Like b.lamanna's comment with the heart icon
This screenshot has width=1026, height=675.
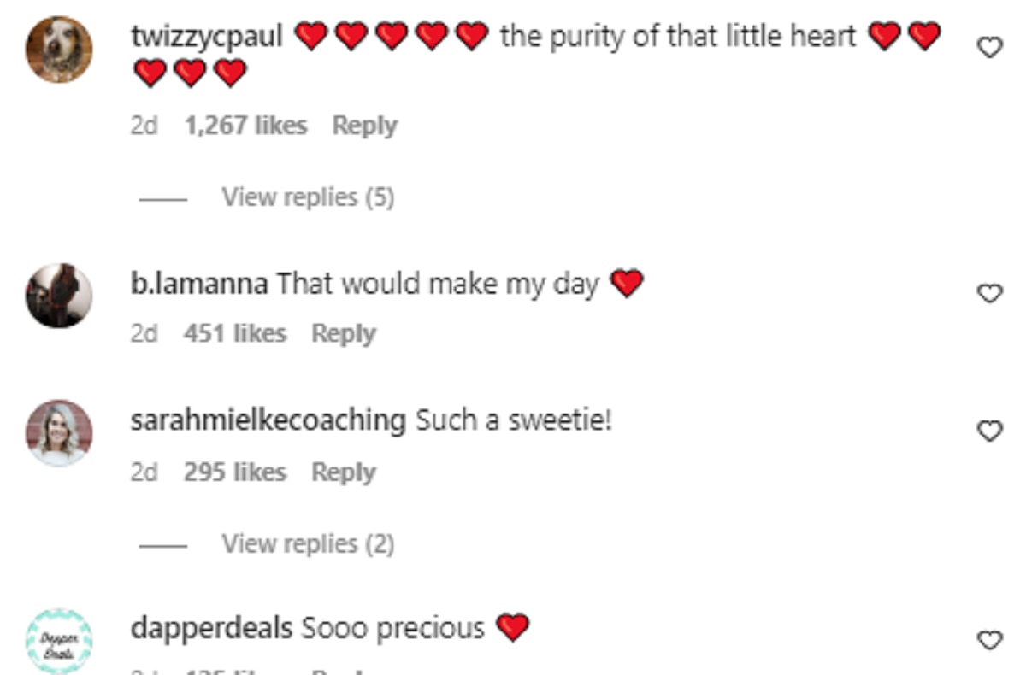click(x=989, y=294)
